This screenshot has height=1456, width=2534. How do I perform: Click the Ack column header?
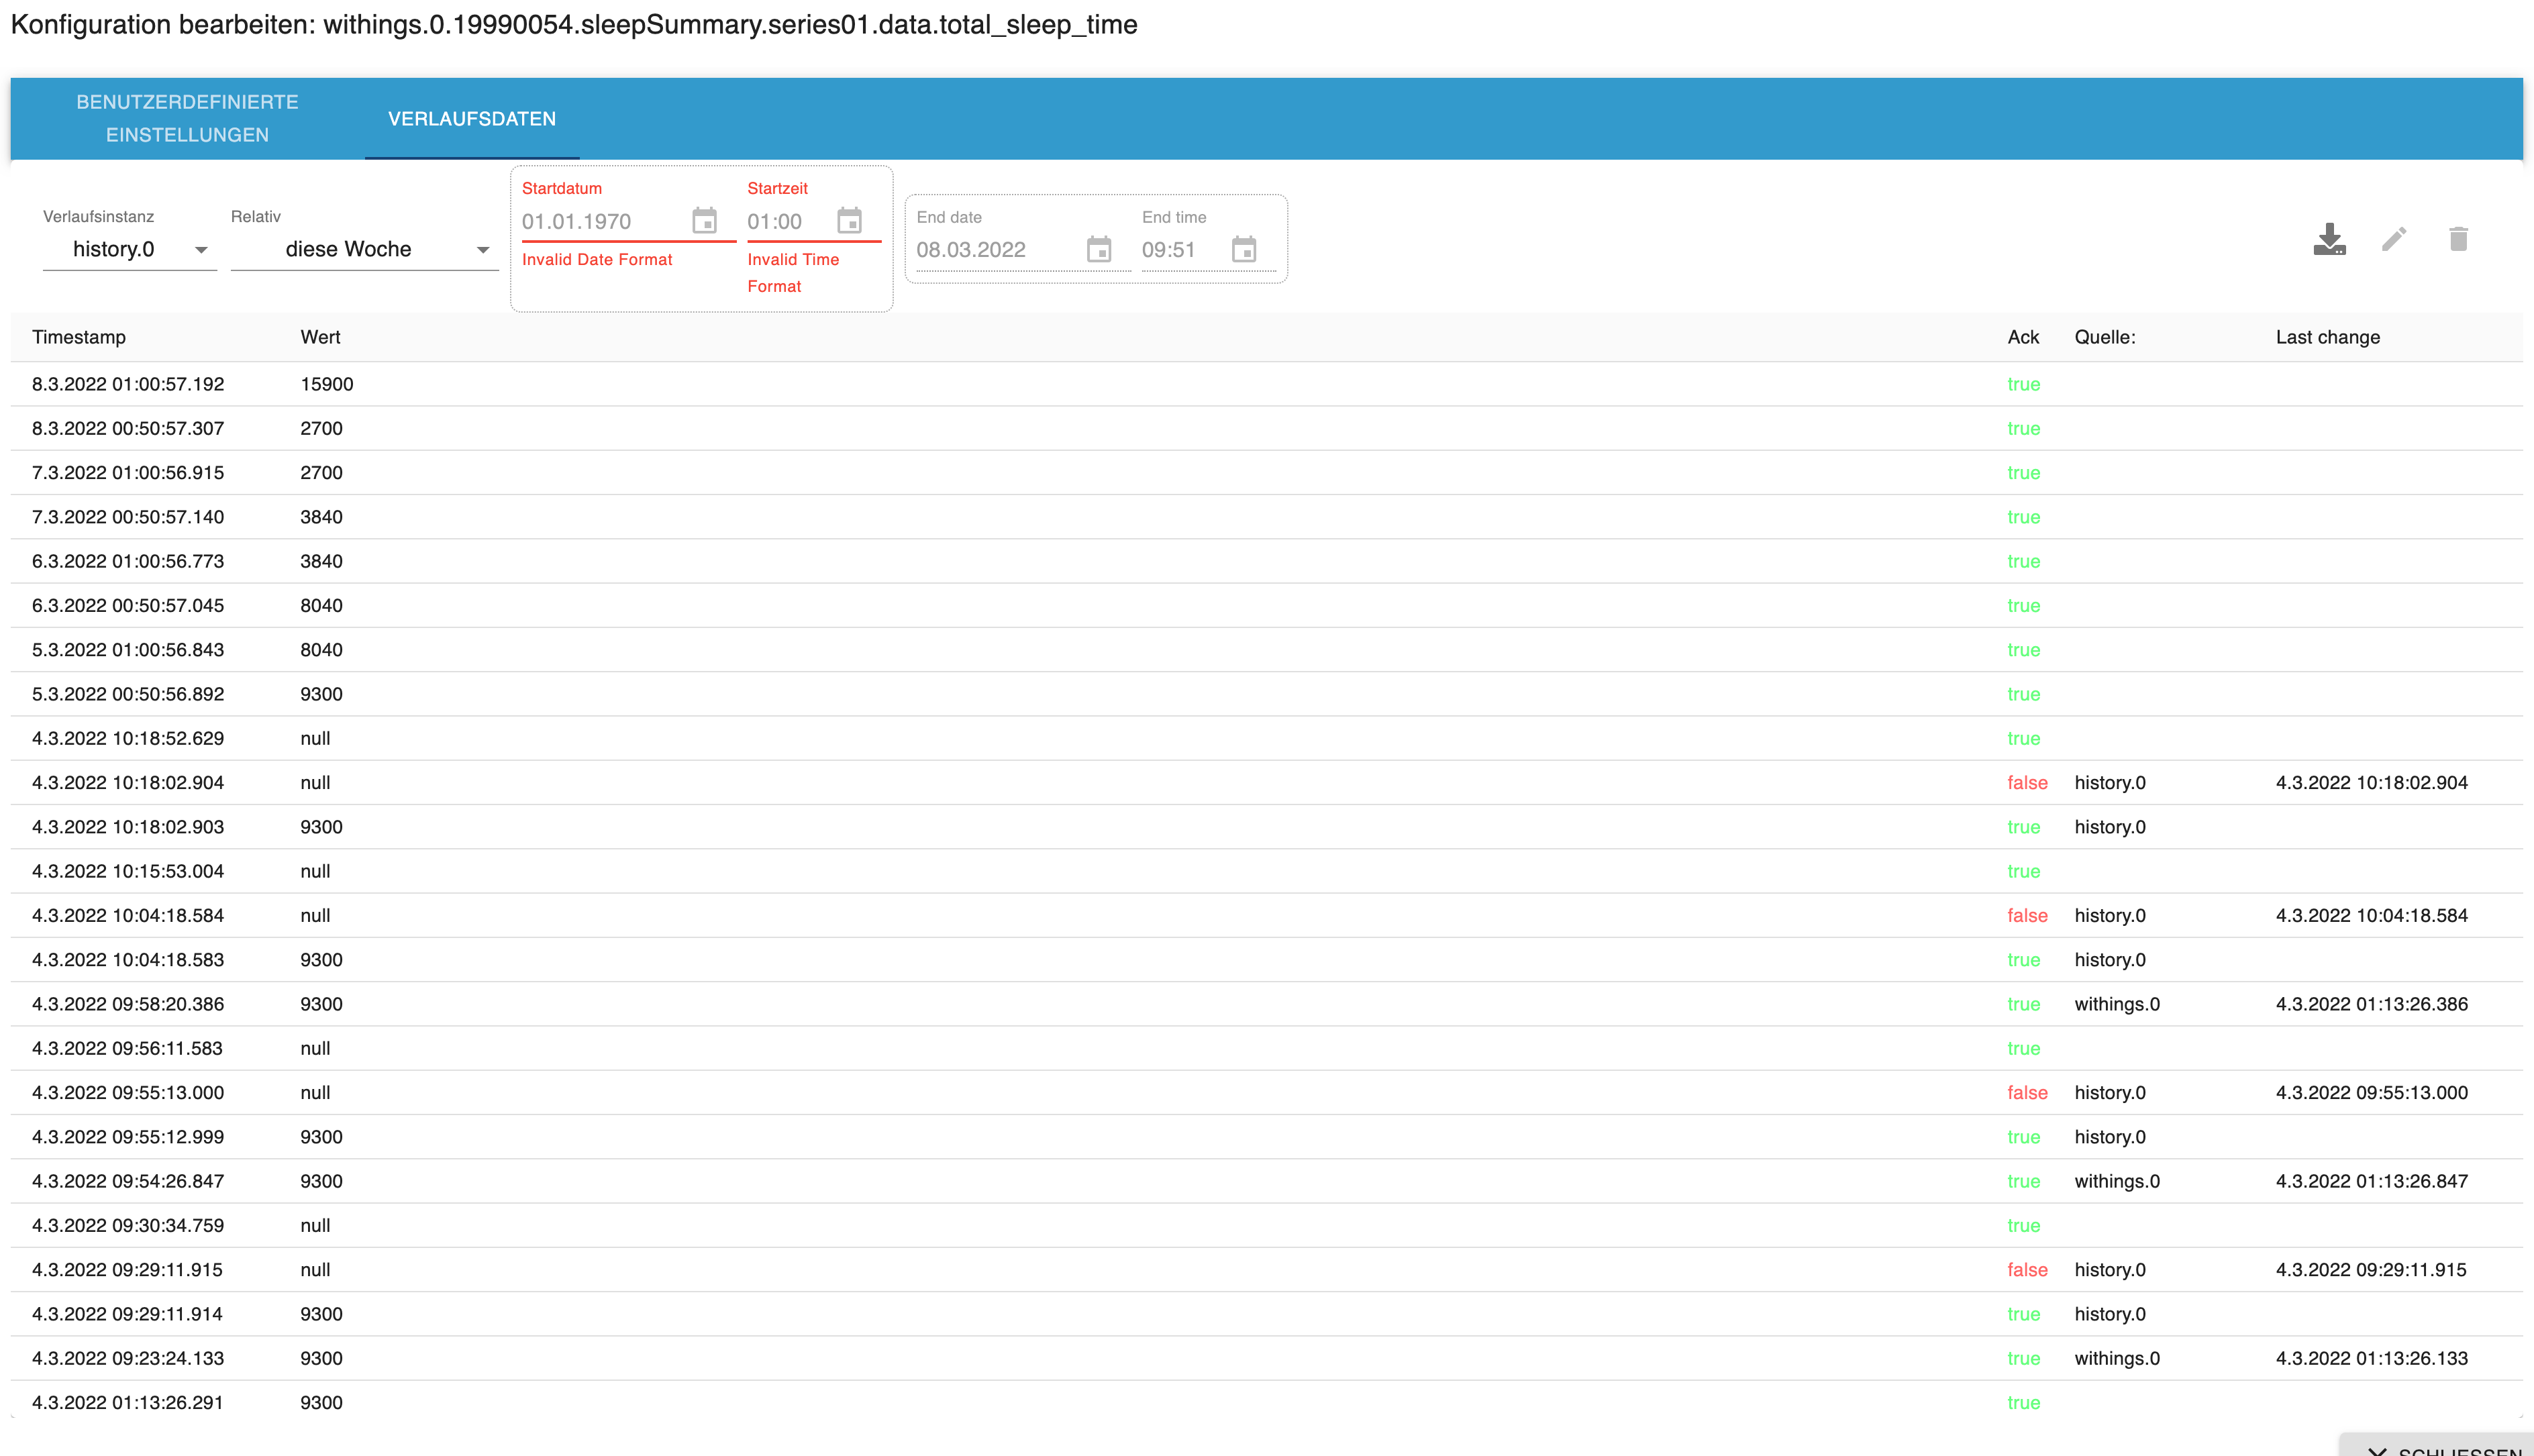point(2023,337)
